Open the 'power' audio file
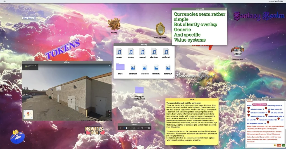Viewport: 286px width, 149px height. 119,52
